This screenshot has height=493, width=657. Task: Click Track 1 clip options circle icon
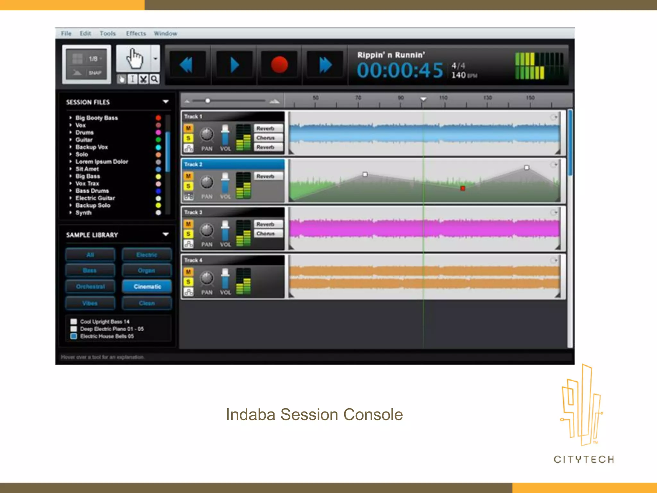point(554,117)
